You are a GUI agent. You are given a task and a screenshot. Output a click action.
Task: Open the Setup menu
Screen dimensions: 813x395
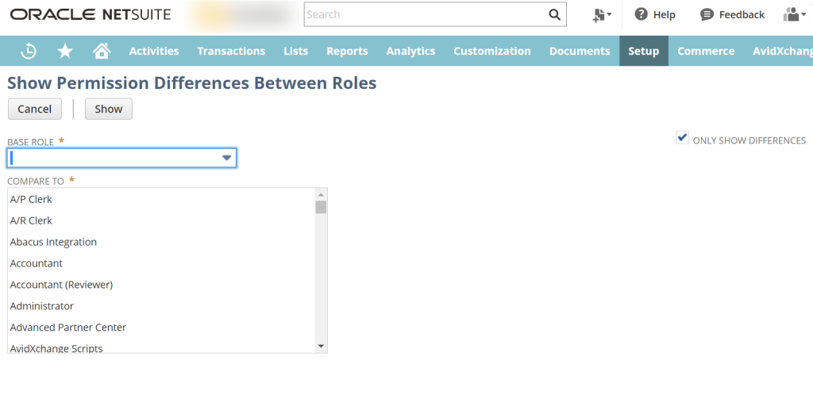(x=643, y=51)
